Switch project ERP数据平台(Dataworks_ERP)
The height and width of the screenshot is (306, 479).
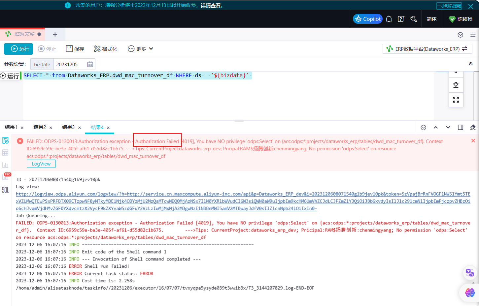(x=427, y=49)
